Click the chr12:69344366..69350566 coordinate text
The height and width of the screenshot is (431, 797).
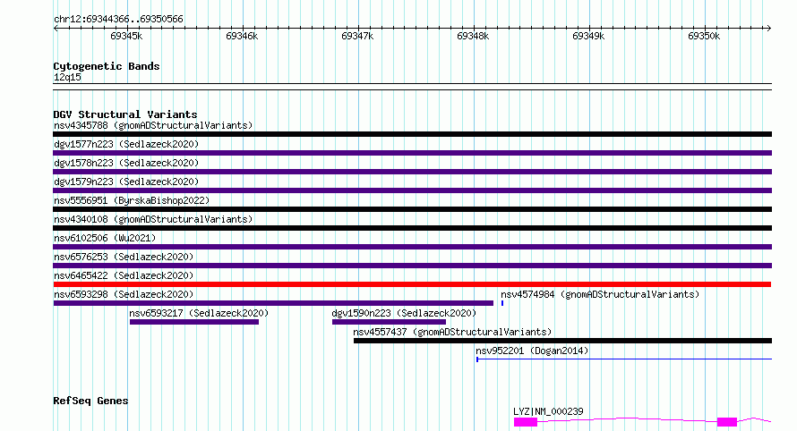[118, 20]
